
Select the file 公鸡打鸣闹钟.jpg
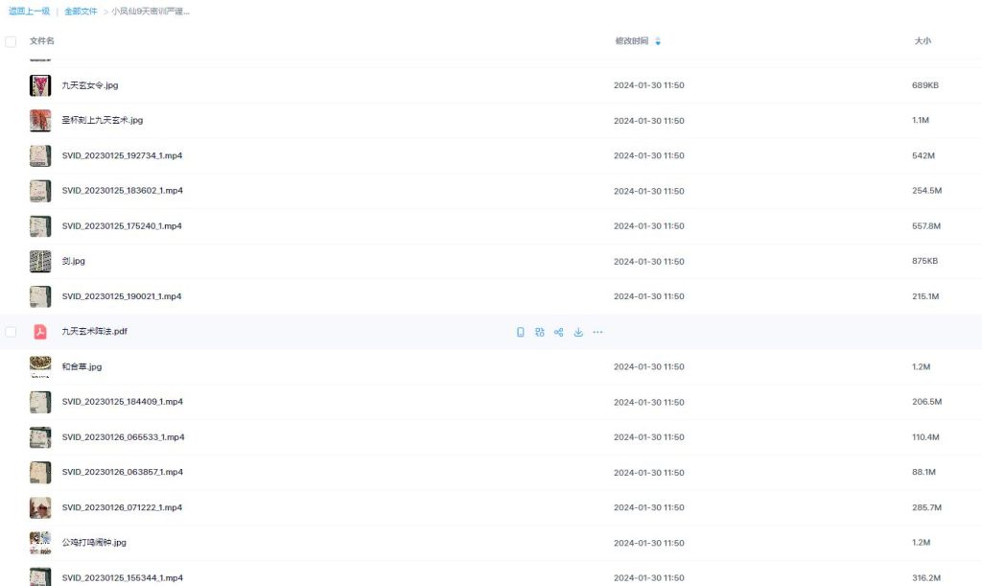[x=94, y=543]
